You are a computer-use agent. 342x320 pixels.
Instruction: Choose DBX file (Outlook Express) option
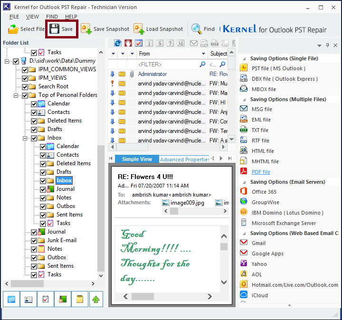tap(285, 79)
